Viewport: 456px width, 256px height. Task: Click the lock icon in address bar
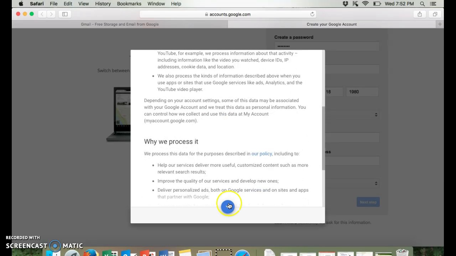point(207,14)
